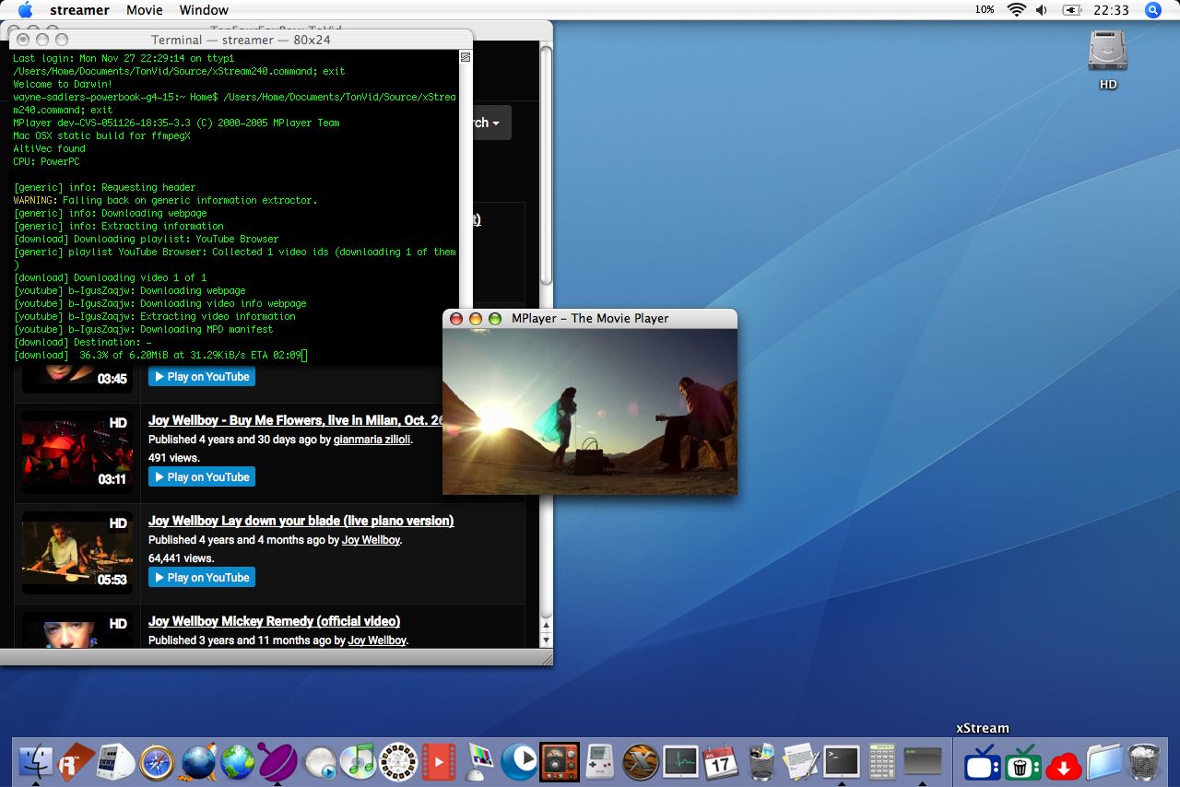
Task: Open Terminal icon in the dock
Action: point(841,761)
